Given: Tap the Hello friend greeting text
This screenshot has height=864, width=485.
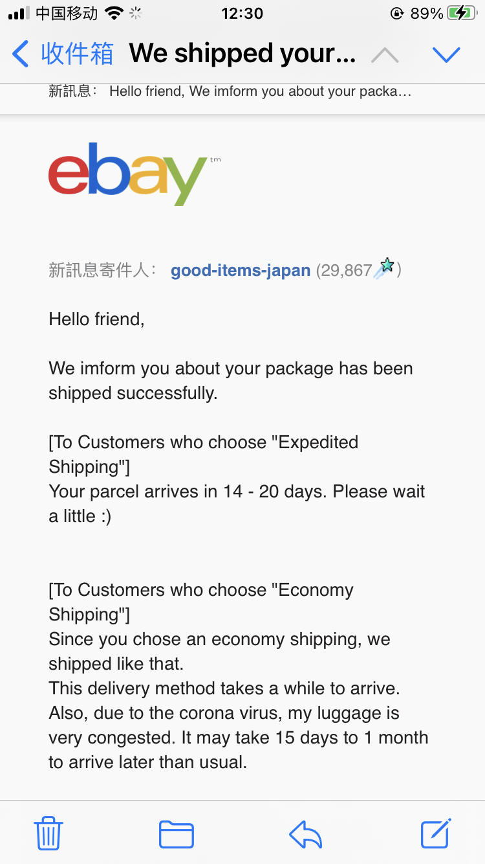Looking at the screenshot, I should (x=96, y=319).
